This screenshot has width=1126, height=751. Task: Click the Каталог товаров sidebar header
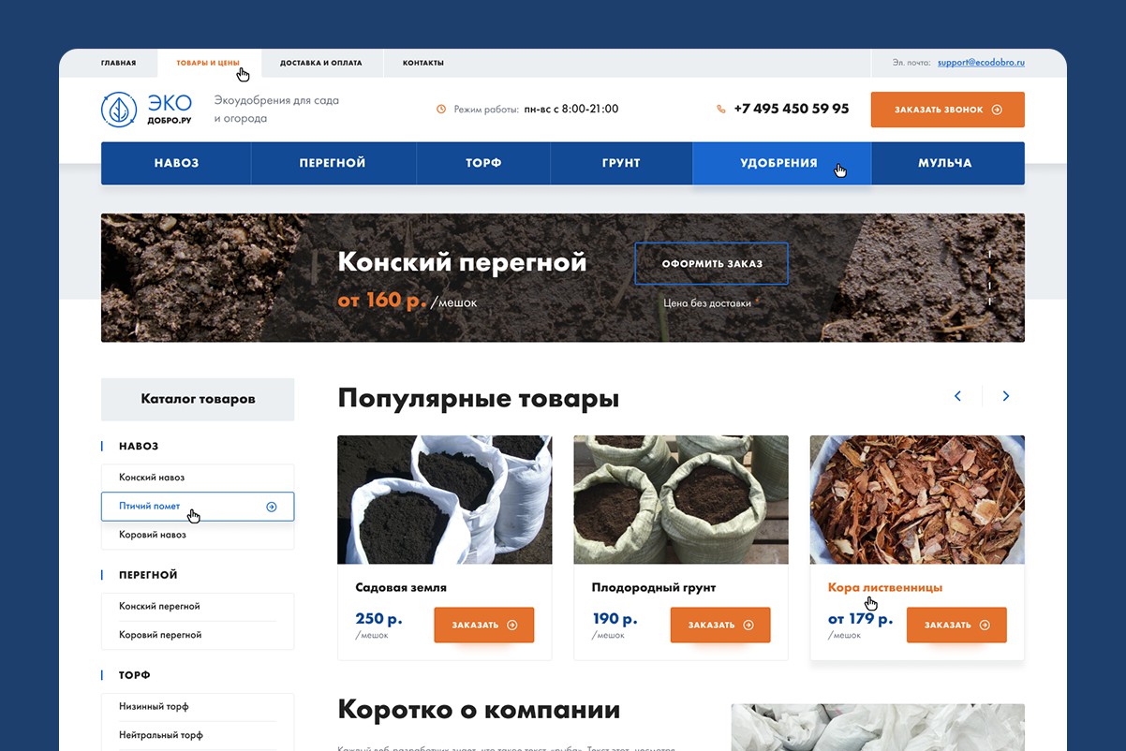point(198,399)
